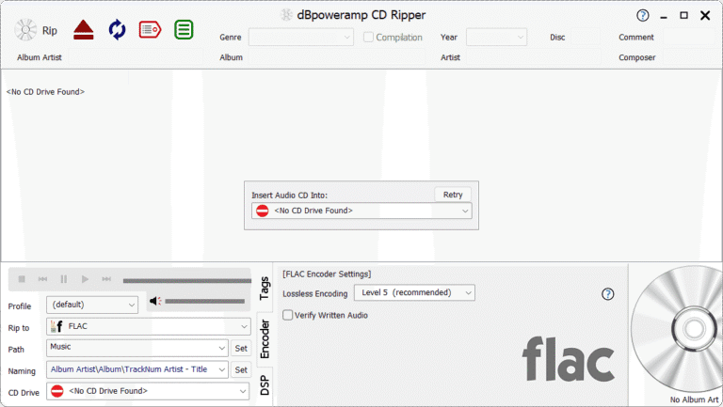Click the [FLAC Encoder Settings] heading

[327, 274]
